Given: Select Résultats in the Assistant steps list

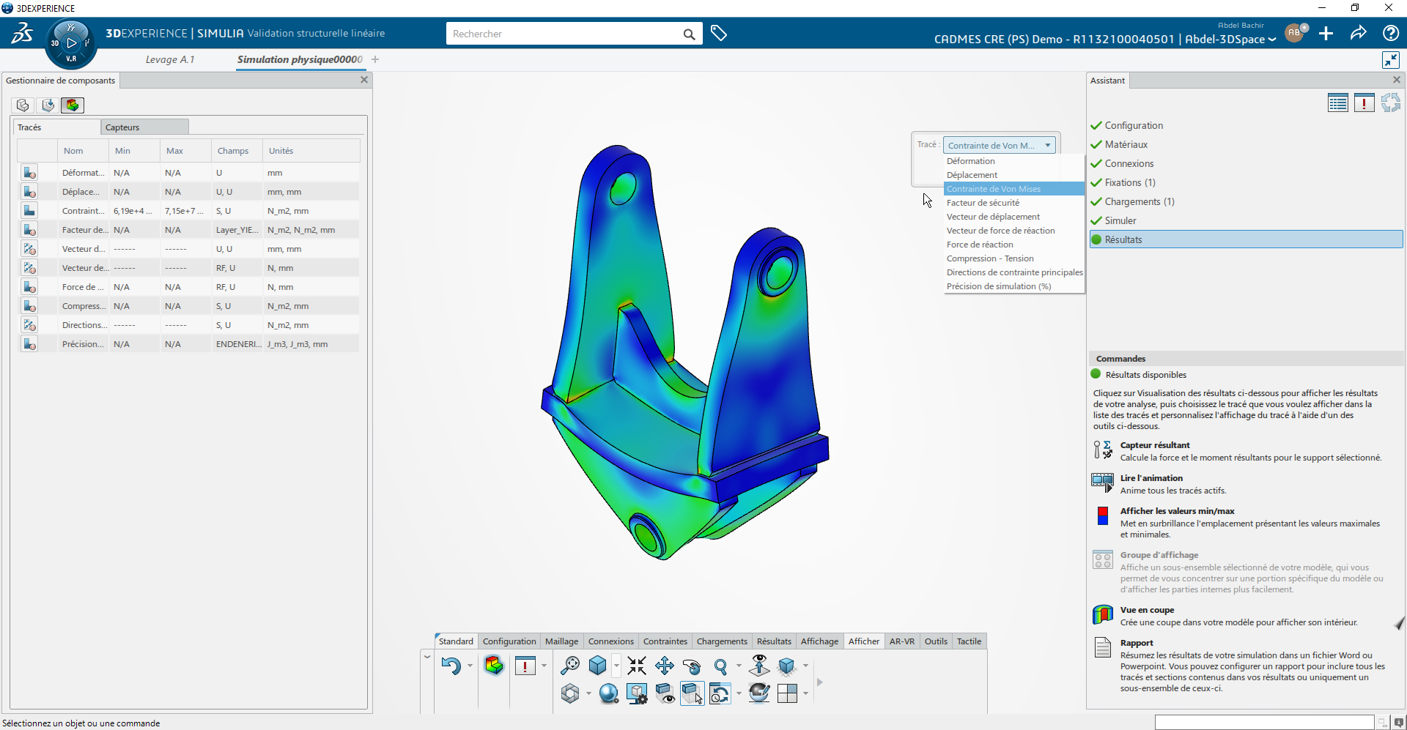Looking at the screenshot, I should 1125,239.
